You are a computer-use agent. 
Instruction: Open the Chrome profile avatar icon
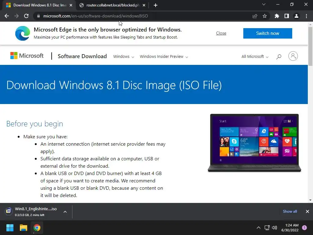pyautogui.click(x=296, y=16)
